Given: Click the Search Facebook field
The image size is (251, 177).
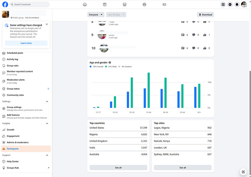Looking at the screenshot, I should 30,4.
